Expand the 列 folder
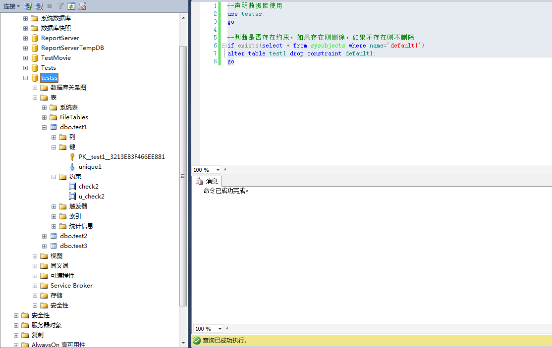Image resolution: width=552 pixels, height=348 pixels. (x=54, y=137)
